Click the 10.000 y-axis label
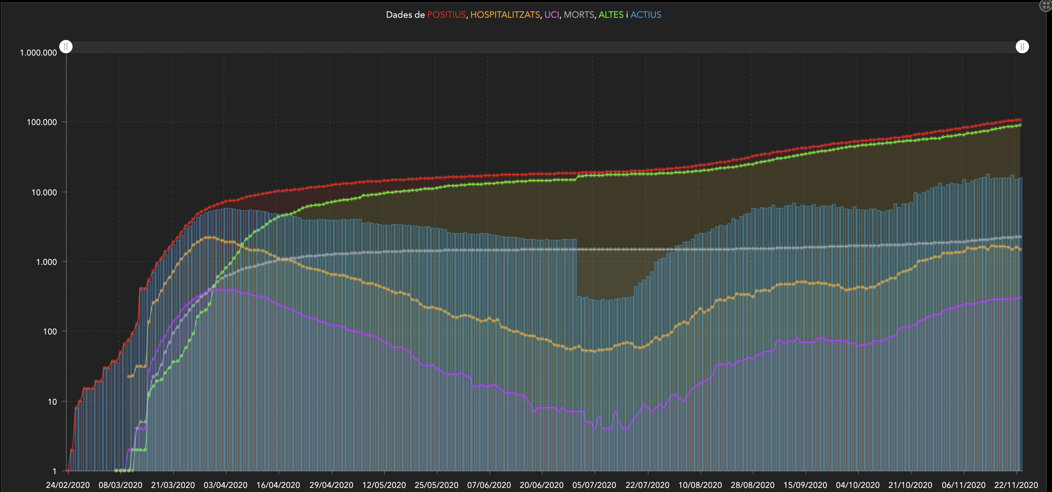The width and height of the screenshot is (1052, 492). [44, 192]
